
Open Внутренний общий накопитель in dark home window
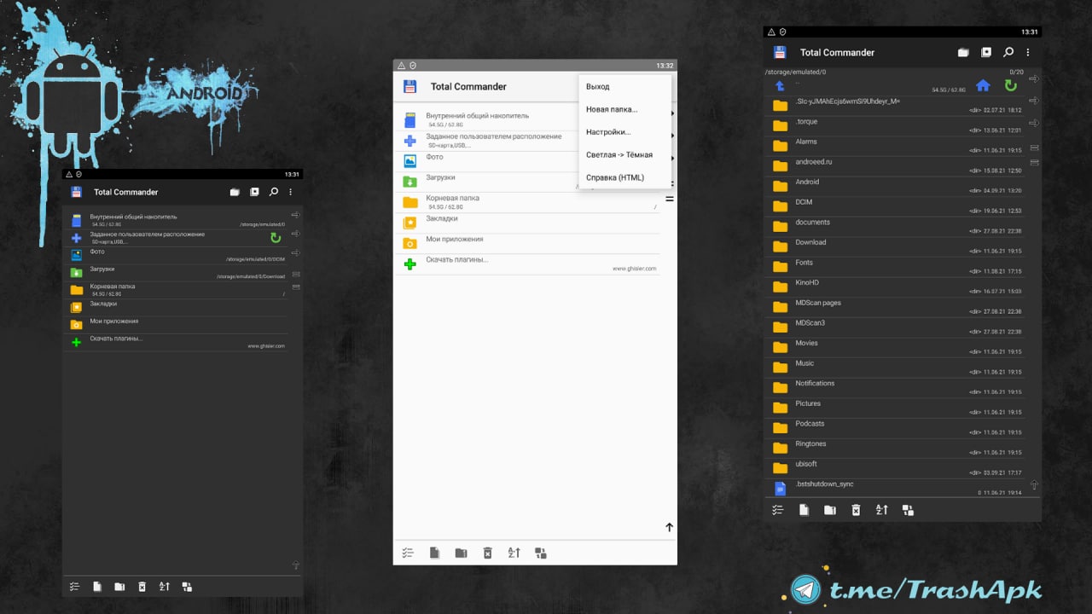click(x=177, y=220)
